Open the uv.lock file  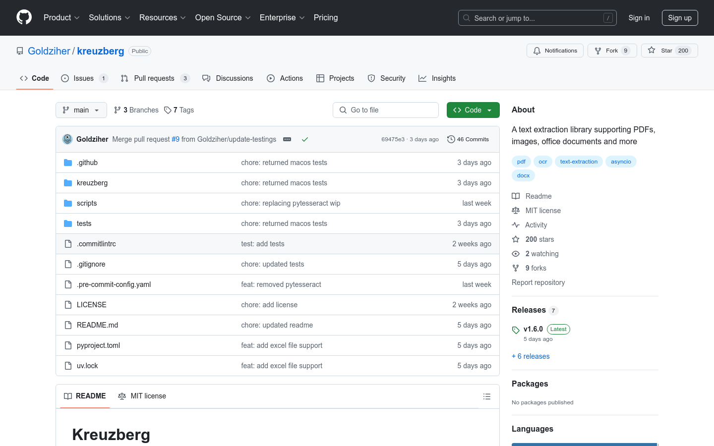click(87, 366)
